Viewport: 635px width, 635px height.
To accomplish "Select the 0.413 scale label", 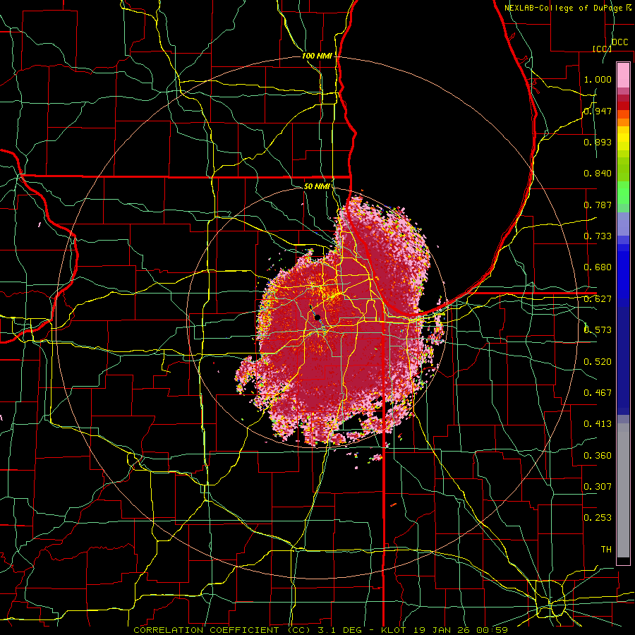I will pos(598,424).
